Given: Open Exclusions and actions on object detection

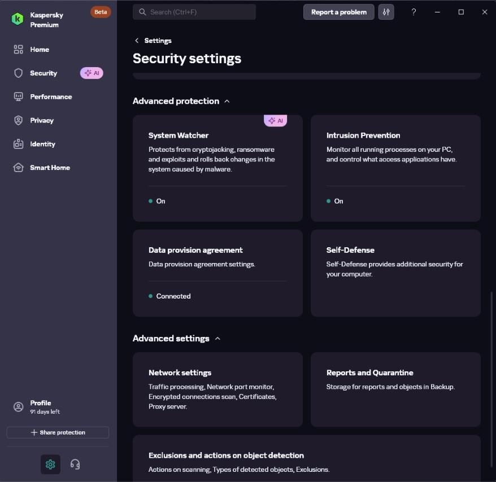Looking at the screenshot, I should click(x=307, y=459).
